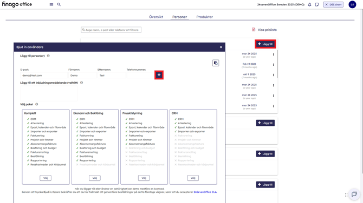Click Resekostnader och körjournal in Komplett
Image resolution: width=363 pixels, height=203 pixels.
click(x=48, y=165)
